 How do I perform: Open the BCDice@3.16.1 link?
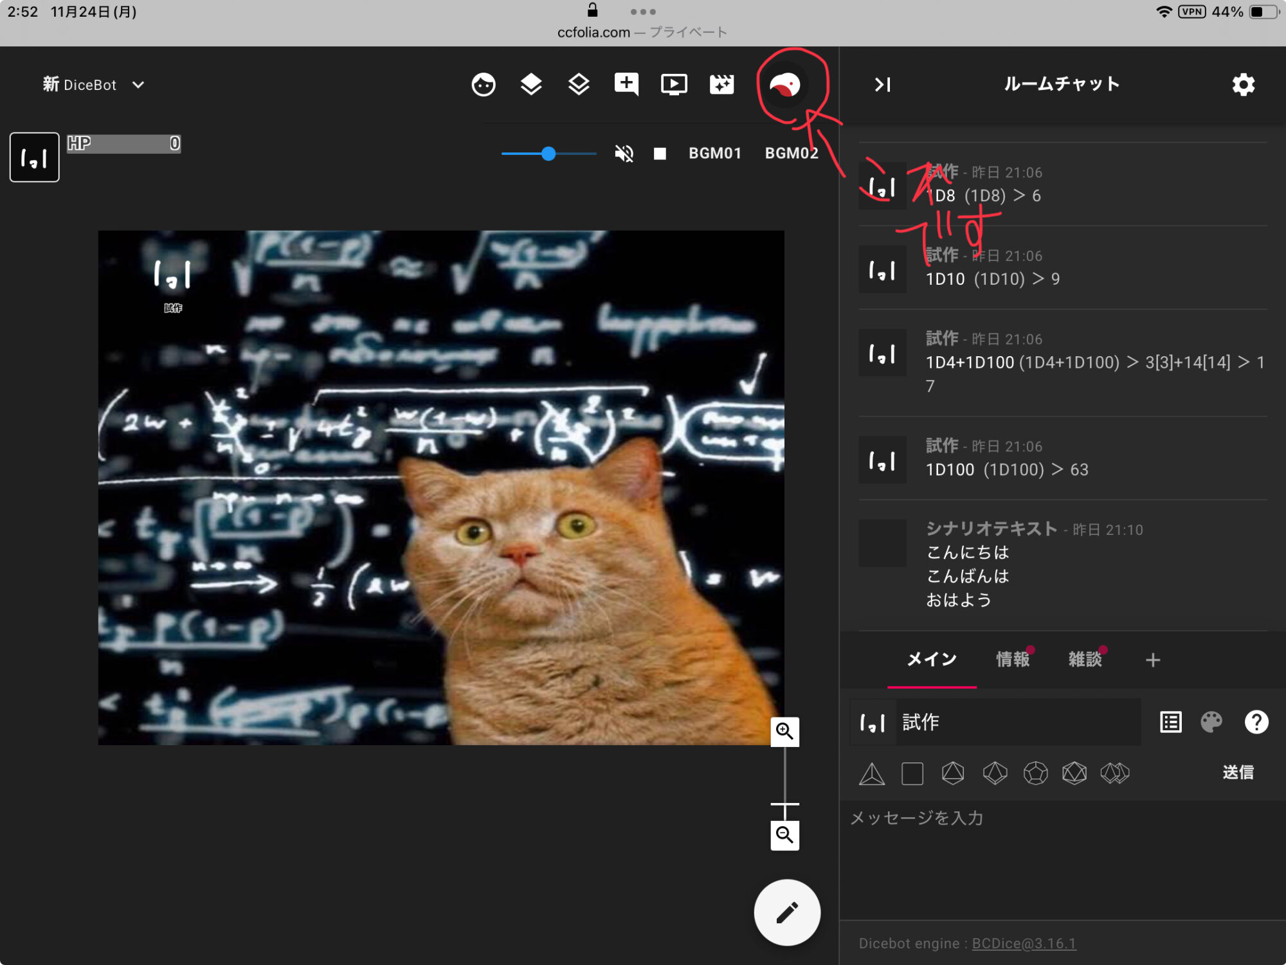coord(1024,943)
